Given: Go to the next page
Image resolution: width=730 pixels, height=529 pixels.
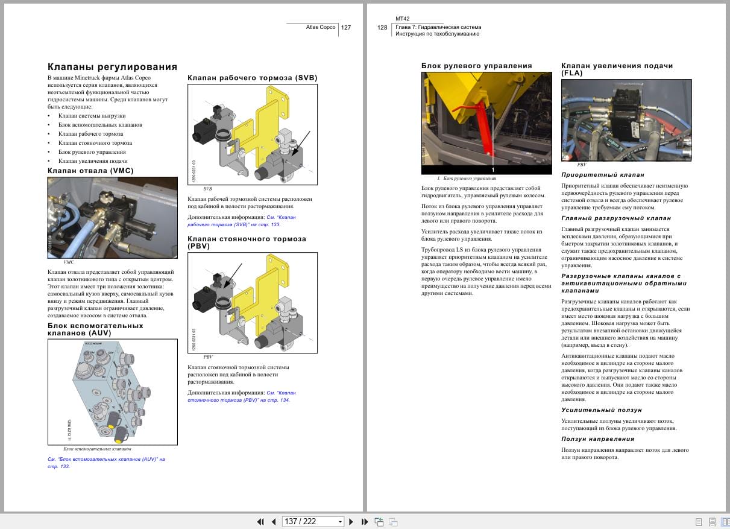Looking at the screenshot, I should point(351,522).
